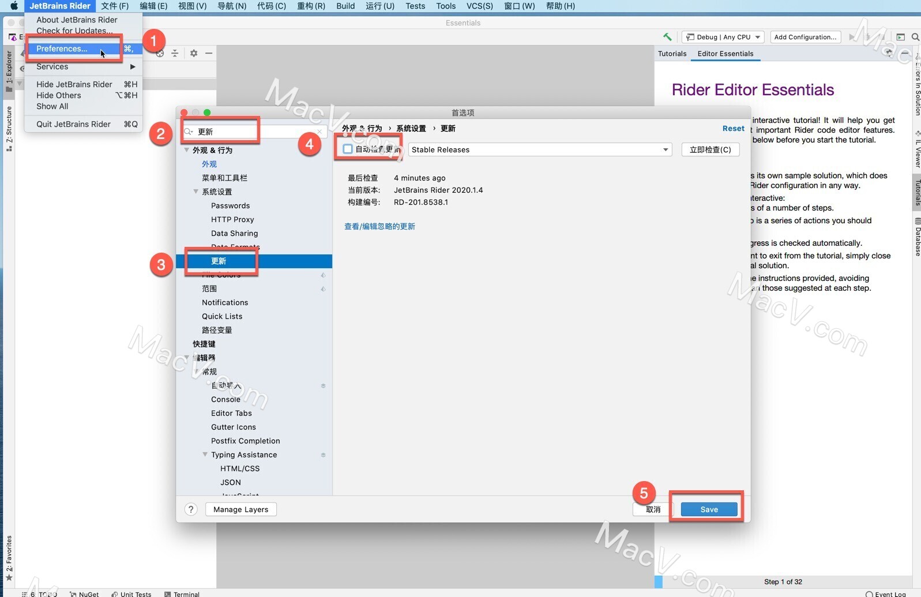The width and height of the screenshot is (921, 597).
Task: Select Editor Tabs in the settings tree
Action: click(231, 413)
